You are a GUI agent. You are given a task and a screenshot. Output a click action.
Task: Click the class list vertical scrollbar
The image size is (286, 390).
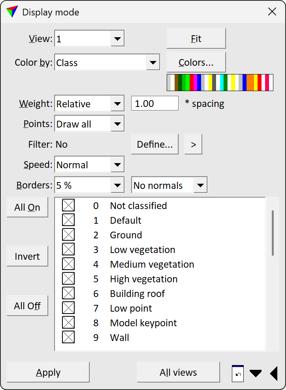coord(273,233)
